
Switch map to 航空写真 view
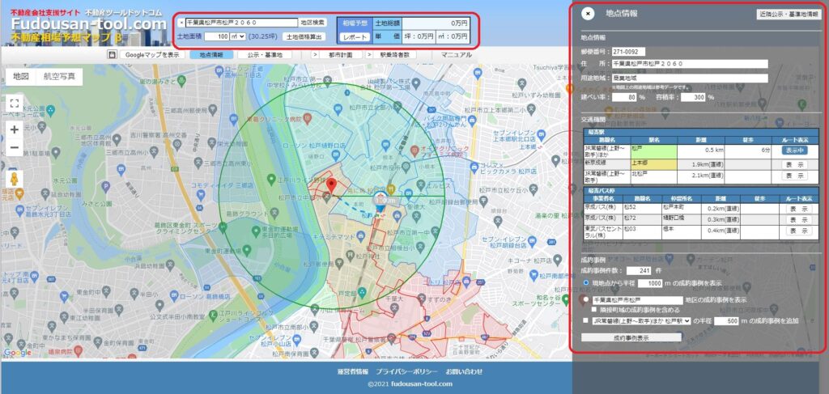tap(59, 77)
